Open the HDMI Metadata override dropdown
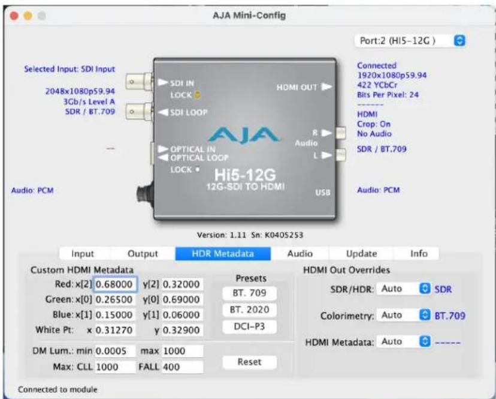The height and width of the screenshot is (399, 496). pyautogui.click(x=404, y=341)
